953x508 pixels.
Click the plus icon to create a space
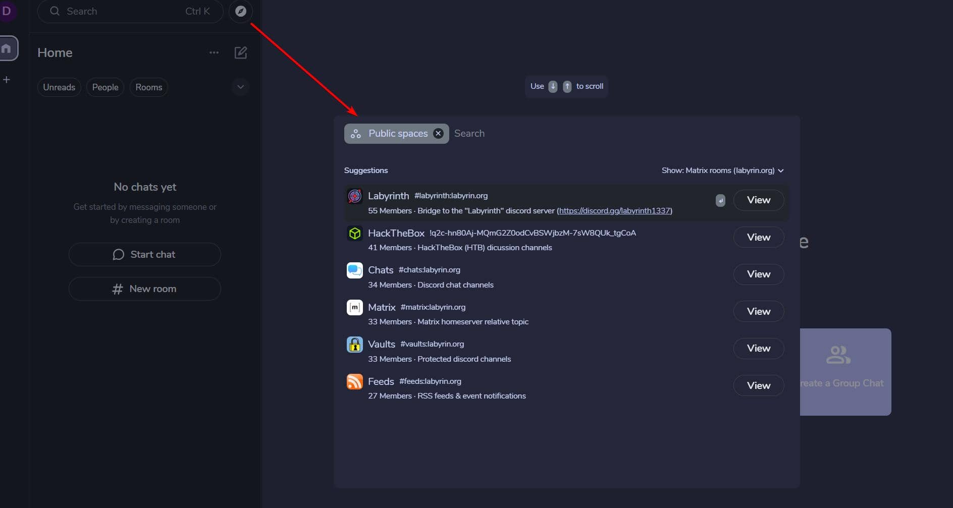[x=7, y=80]
